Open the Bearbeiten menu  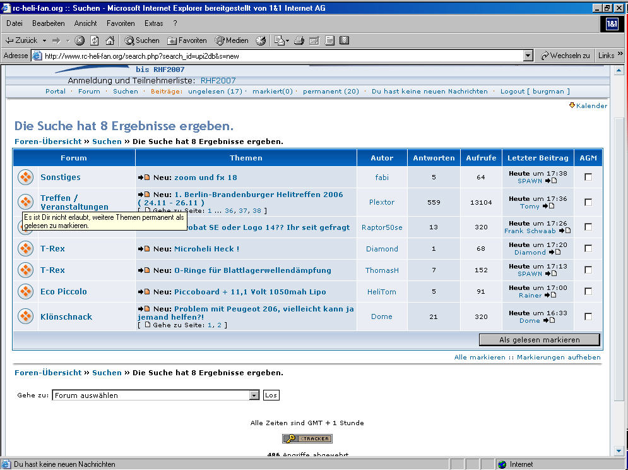point(49,23)
